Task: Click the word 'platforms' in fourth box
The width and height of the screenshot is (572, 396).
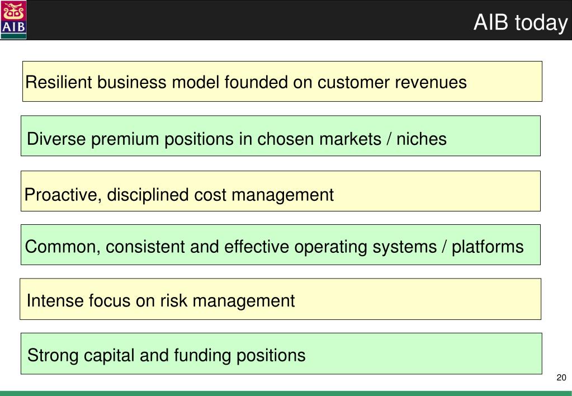Action: (x=488, y=247)
